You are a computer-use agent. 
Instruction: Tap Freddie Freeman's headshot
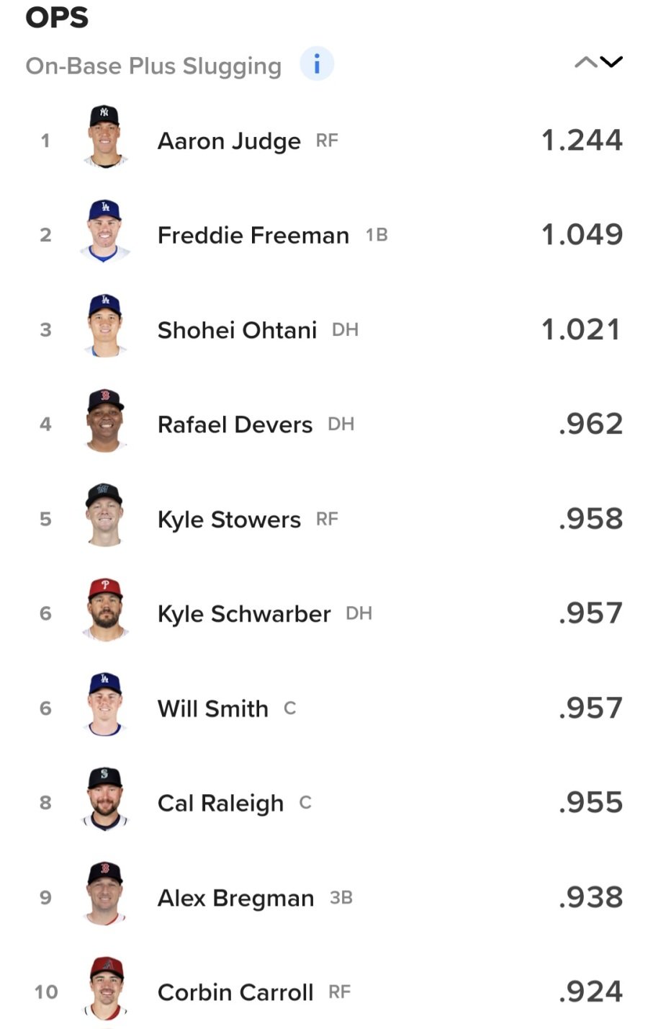click(105, 231)
